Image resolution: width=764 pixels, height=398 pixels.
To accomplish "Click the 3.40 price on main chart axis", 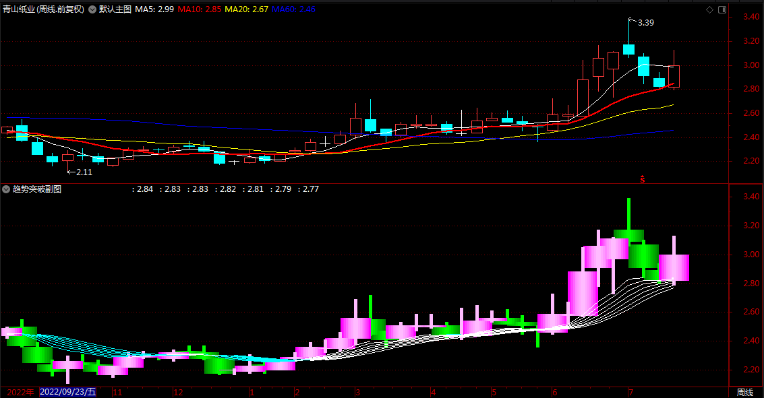I will [751, 17].
